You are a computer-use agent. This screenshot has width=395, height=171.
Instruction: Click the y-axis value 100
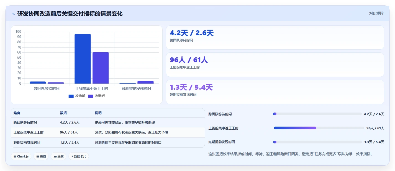coord(19,31)
